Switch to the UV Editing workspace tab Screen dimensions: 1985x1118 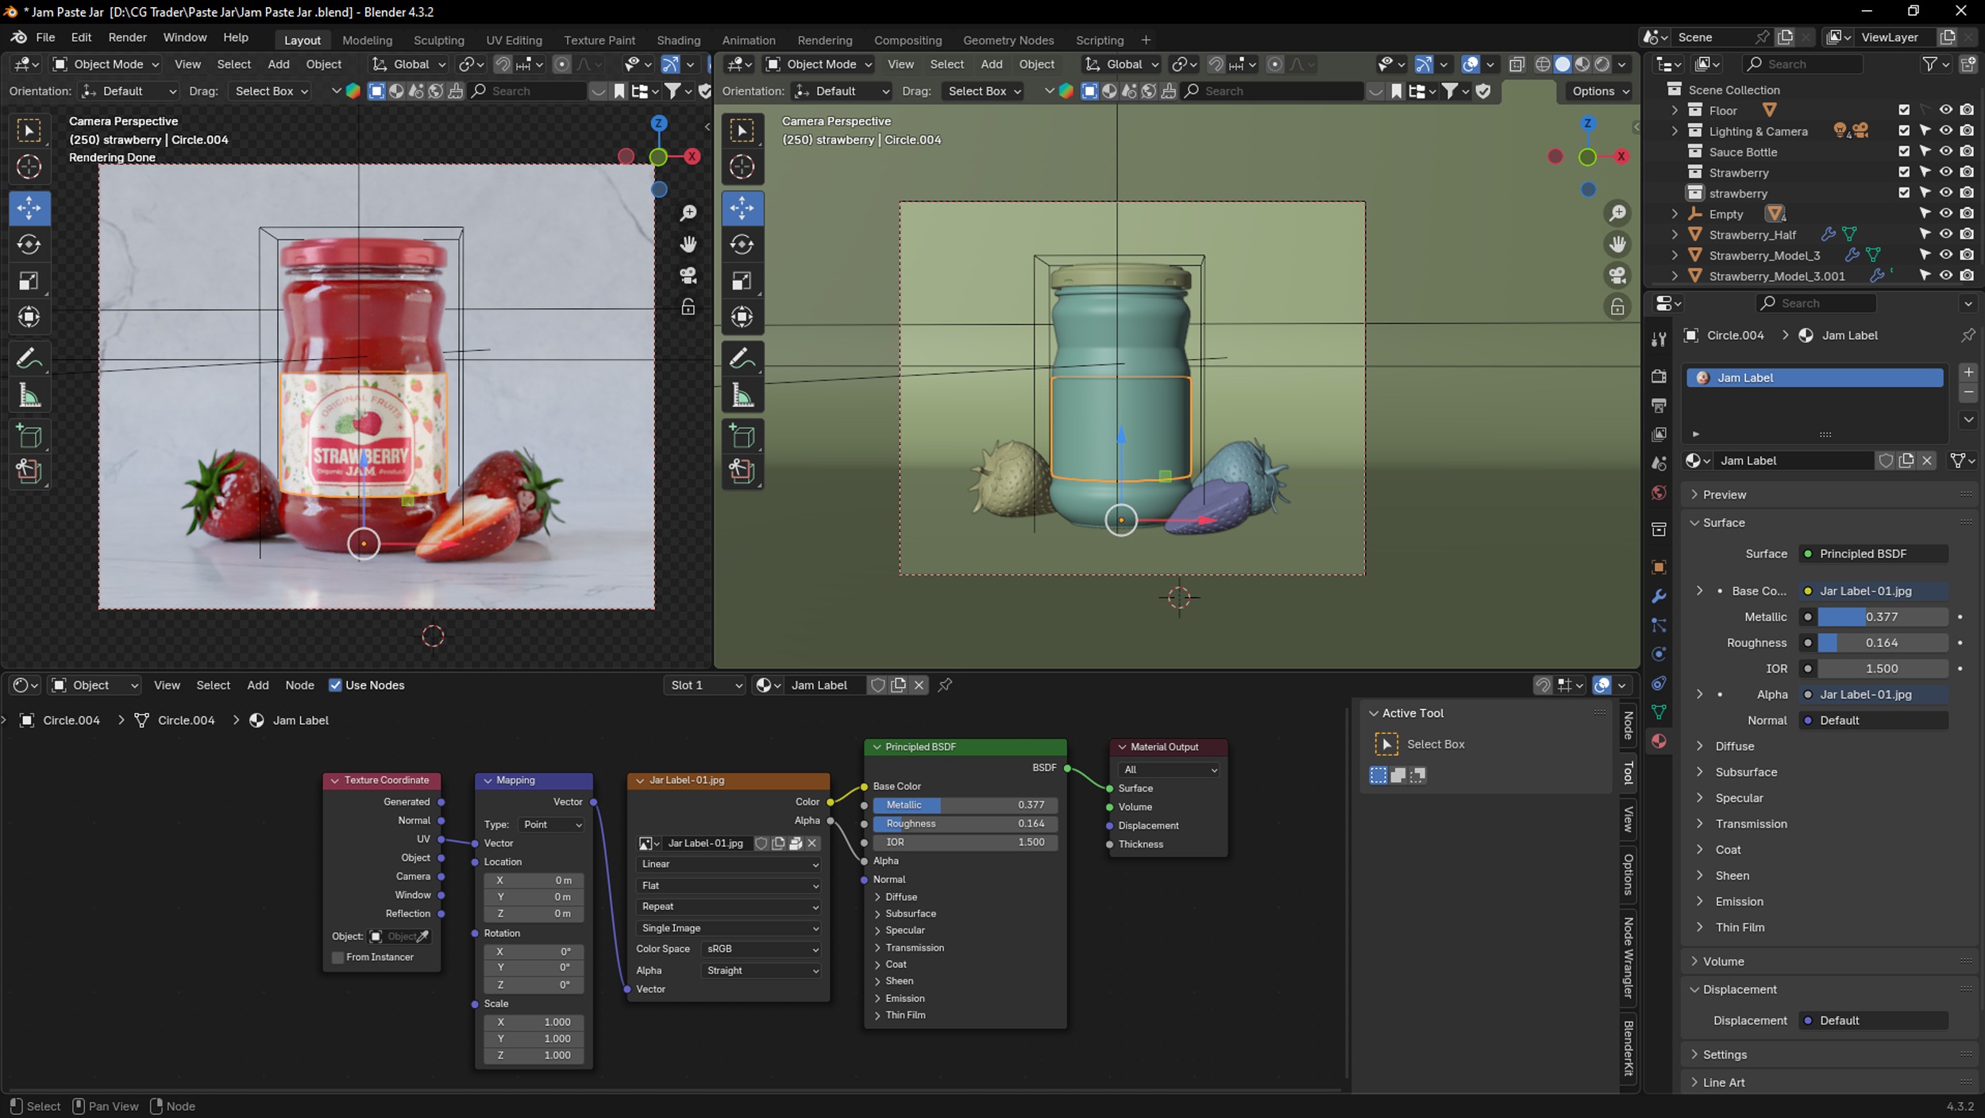tap(514, 40)
